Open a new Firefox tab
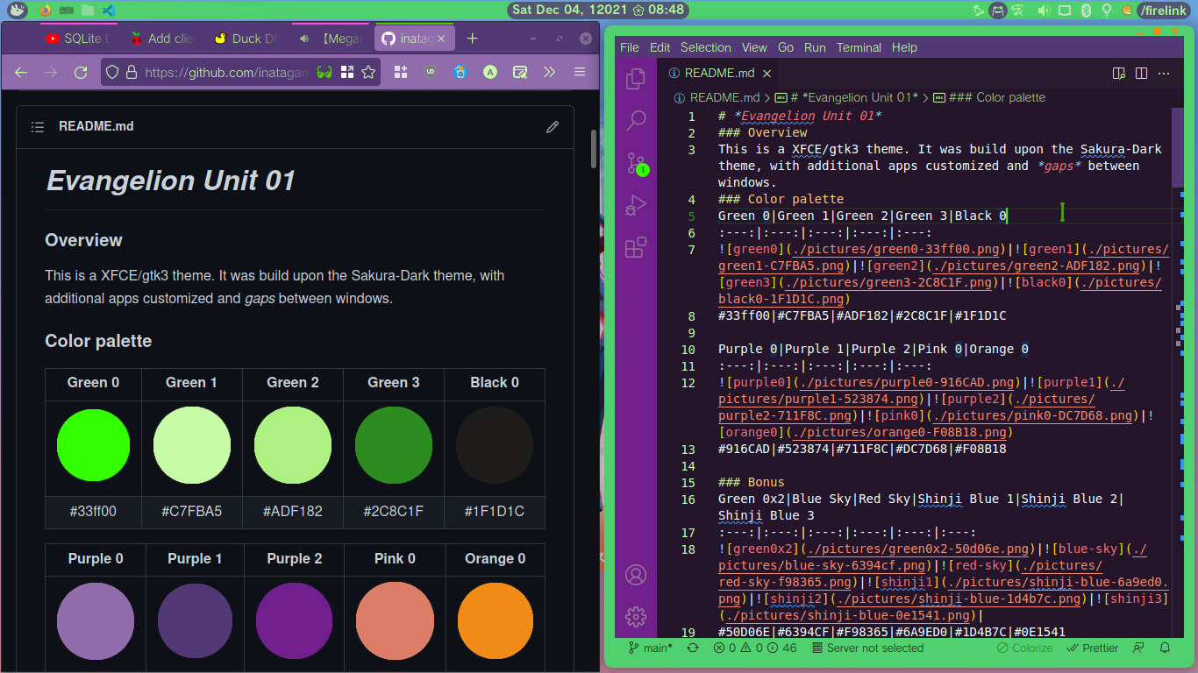Viewport: 1198px width, 673px height. [x=472, y=39]
